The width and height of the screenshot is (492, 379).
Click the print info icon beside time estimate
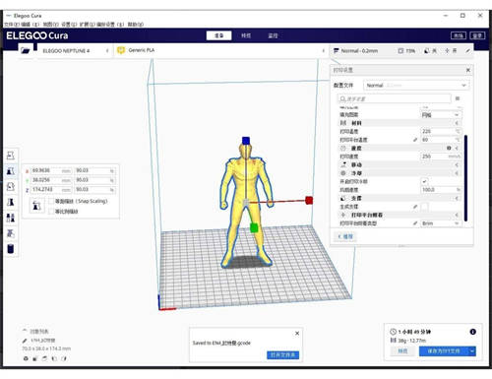[472, 332]
